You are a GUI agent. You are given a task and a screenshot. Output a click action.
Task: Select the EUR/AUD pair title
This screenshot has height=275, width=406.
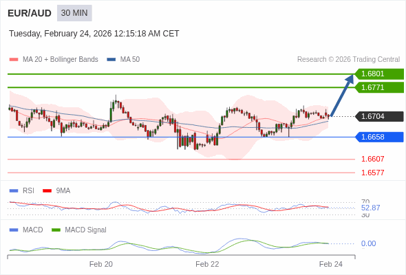[30, 13]
